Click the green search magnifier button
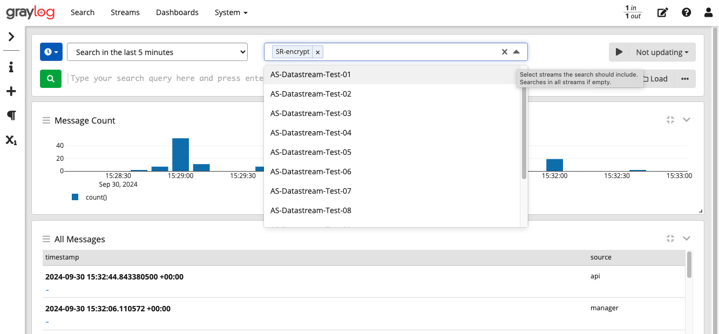The image size is (719, 334). [50, 79]
